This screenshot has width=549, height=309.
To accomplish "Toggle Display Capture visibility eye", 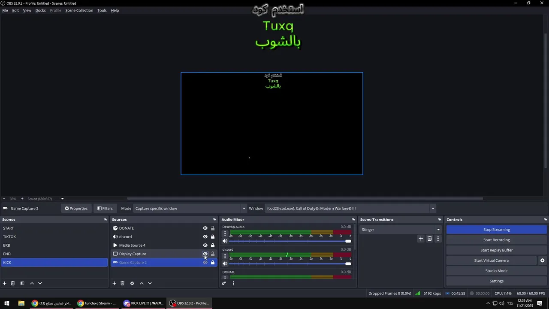I will pos(205,254).
